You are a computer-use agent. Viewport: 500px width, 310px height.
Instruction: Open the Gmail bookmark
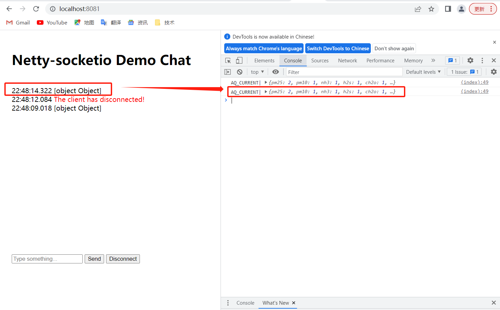click(18, 22)
